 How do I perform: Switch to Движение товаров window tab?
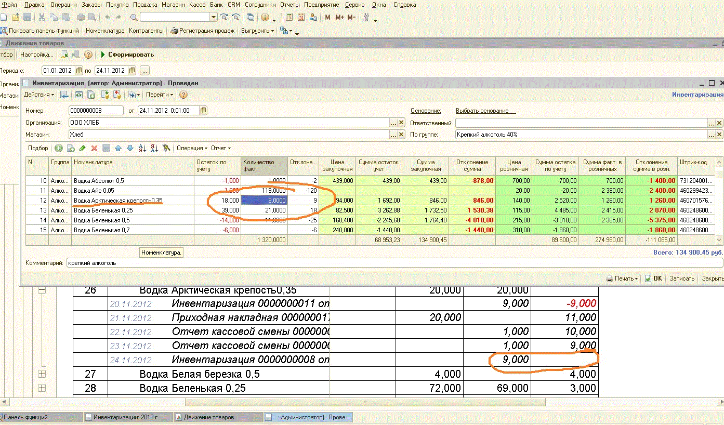(217, 417)
